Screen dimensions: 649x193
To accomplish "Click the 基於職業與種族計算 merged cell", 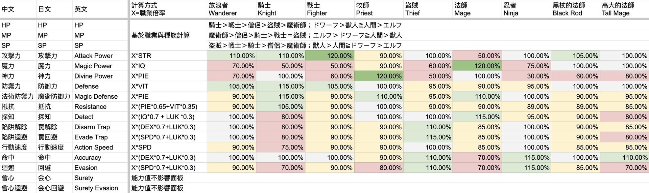I will coord(168,35).
